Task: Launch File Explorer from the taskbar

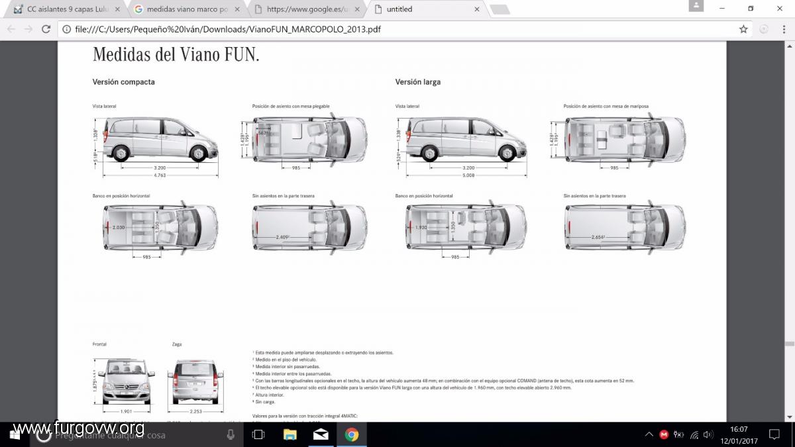Action: point(290,435)
